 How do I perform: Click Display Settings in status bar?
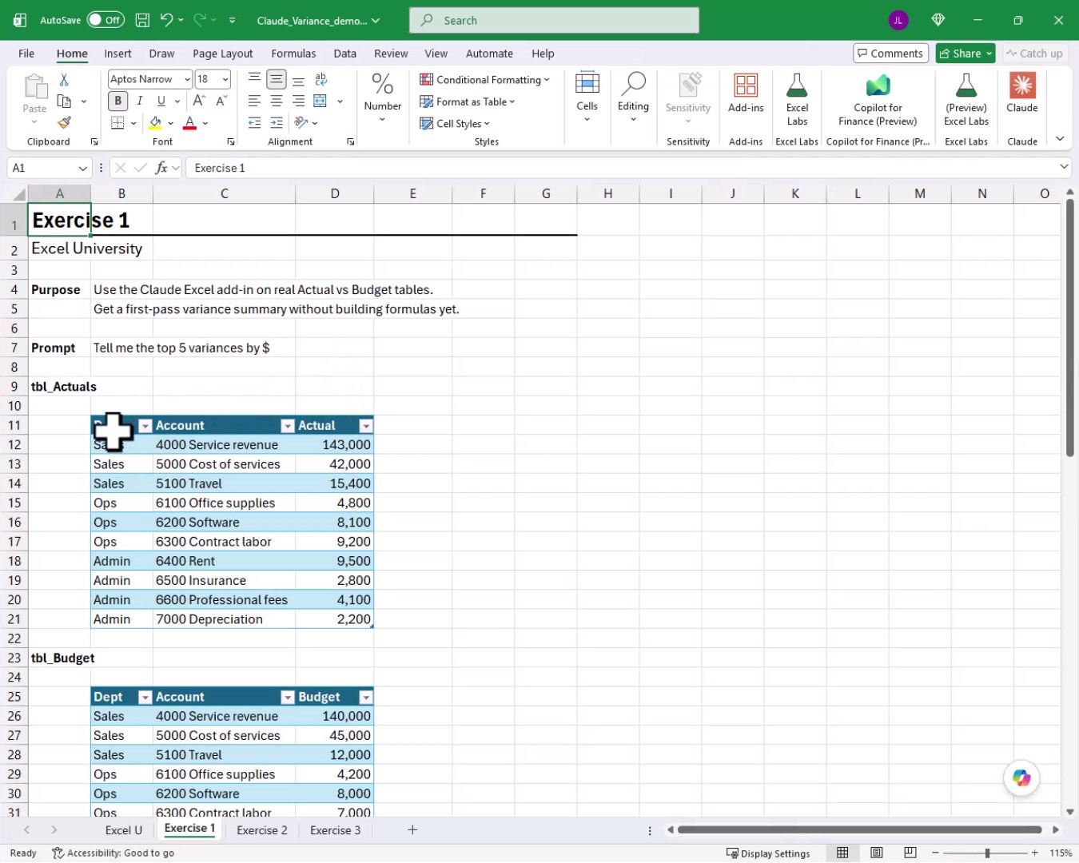[768, 853]
